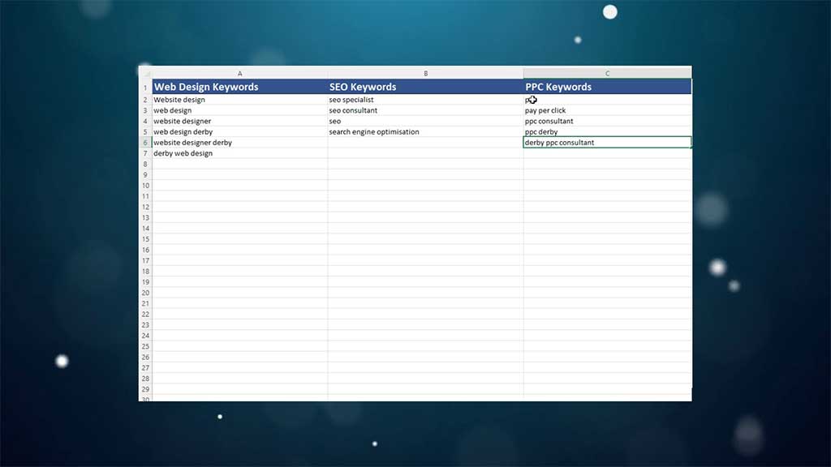Screen dimensions: 831x467
Task: Select the 'search engine optimisation' cell
Action: coord(425,131)
